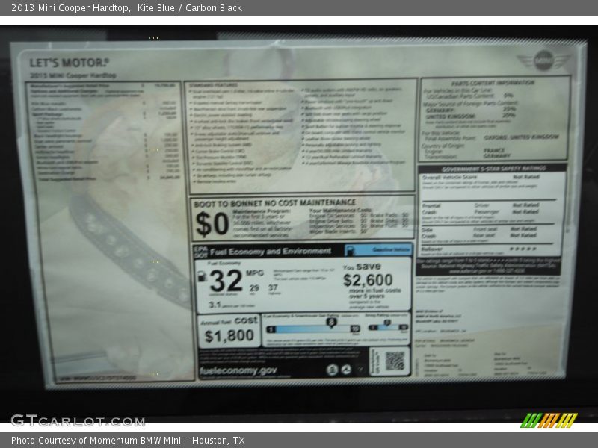The width and height of the screenshot is (598, 448).
Task: Click the QR code on the fuel label
Action: (395, 361)
